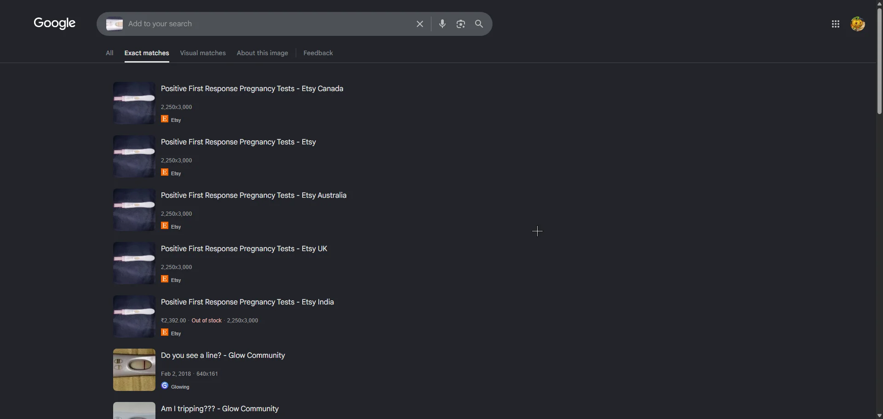Click the ₹2,392.00 price text
The image size is (883, 419).
pos(173,321)
